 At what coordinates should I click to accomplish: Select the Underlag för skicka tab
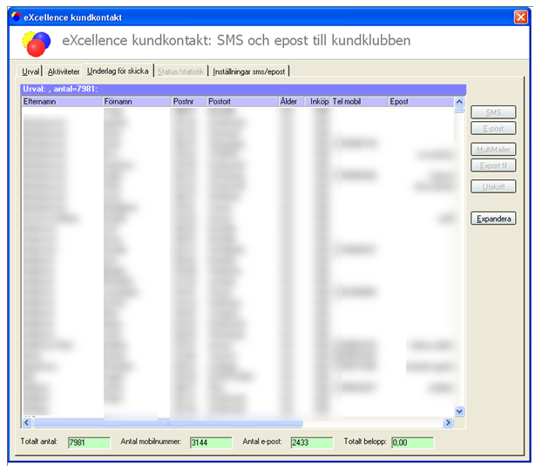coord(118,71)
